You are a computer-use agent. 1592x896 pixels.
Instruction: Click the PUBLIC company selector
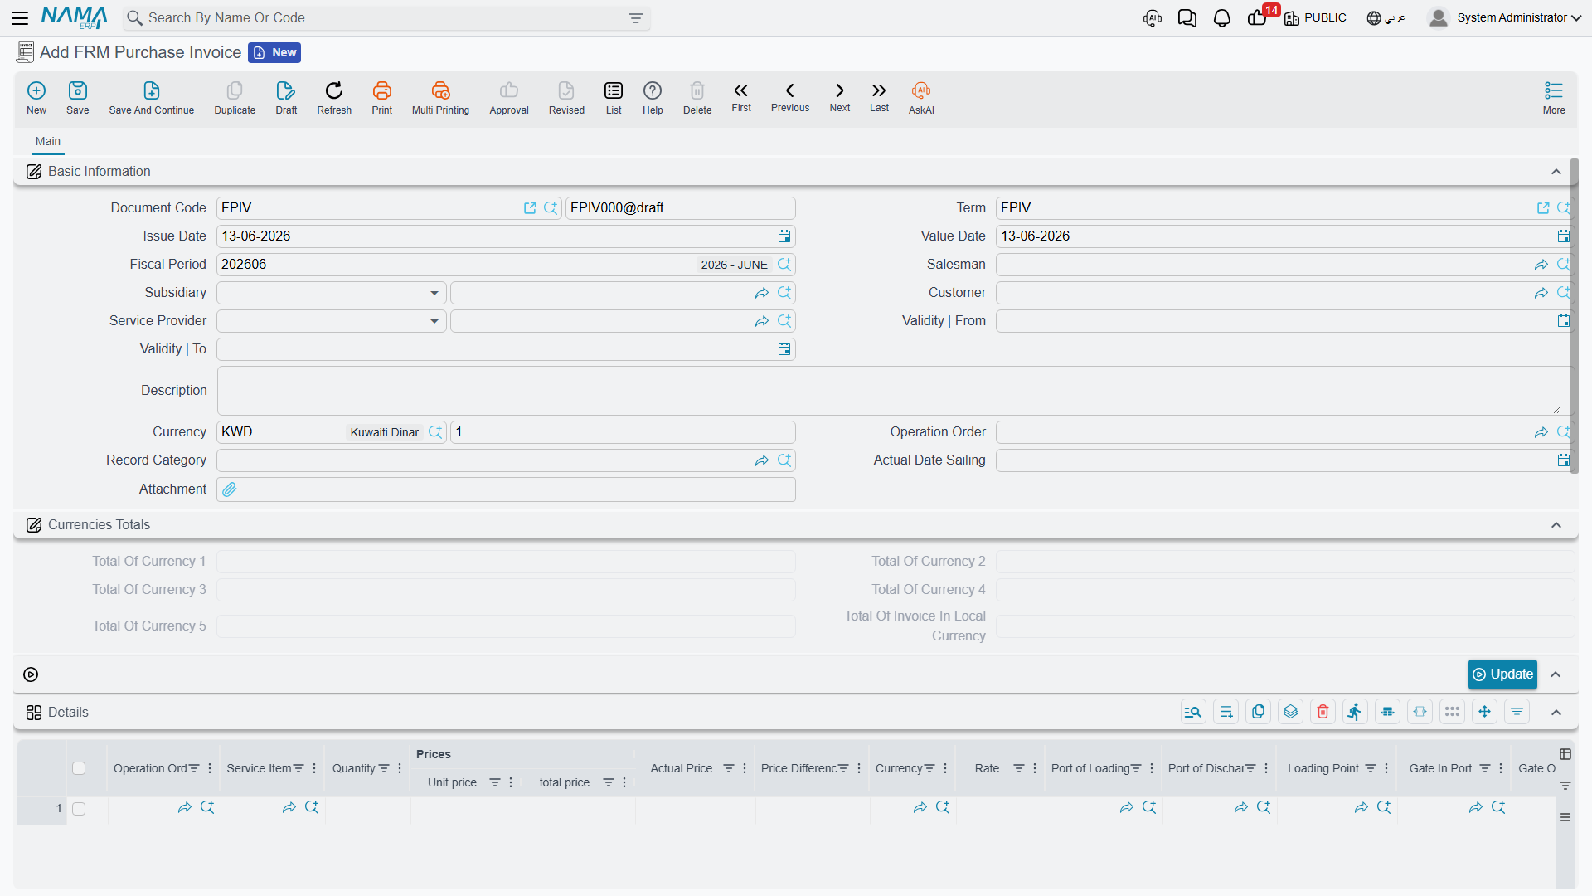pyautogui.click(x=1315, y=17)
